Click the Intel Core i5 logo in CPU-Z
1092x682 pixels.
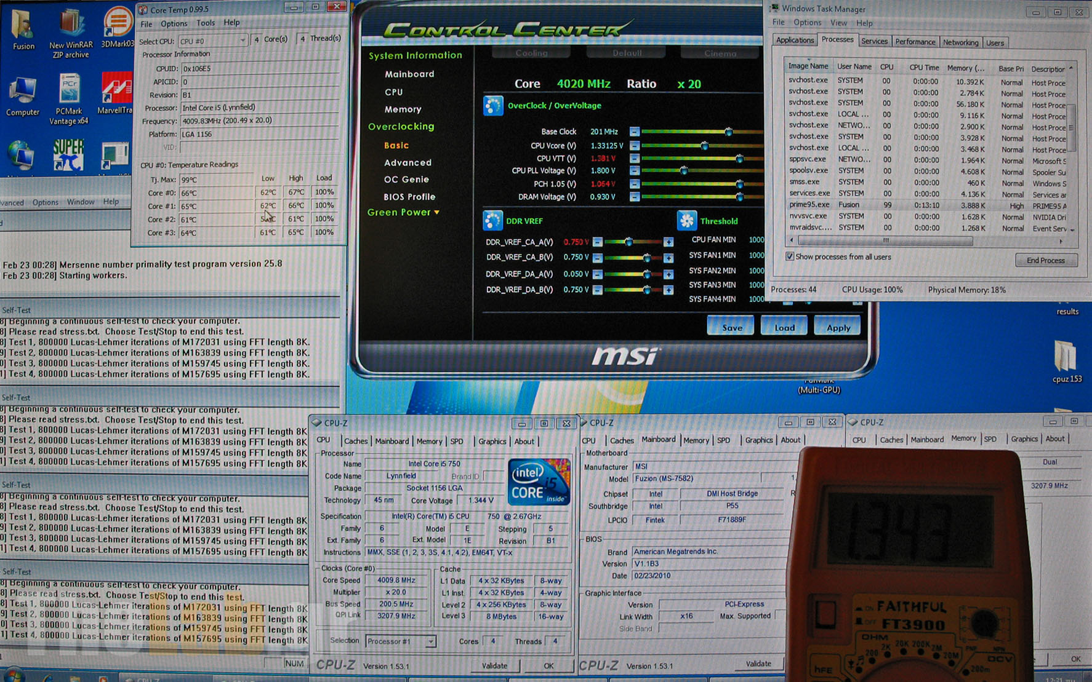coord(539,482)
